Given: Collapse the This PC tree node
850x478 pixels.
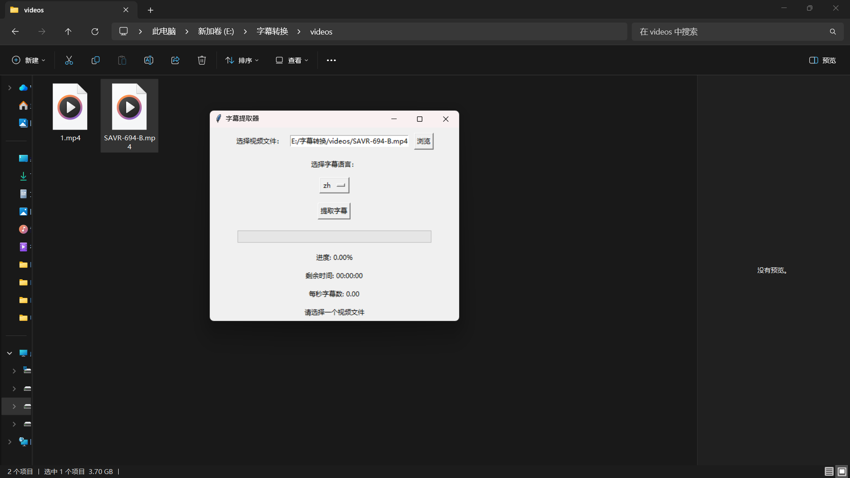Looking at the screenshot, I should pyautogui.click(x=9, y=353).
